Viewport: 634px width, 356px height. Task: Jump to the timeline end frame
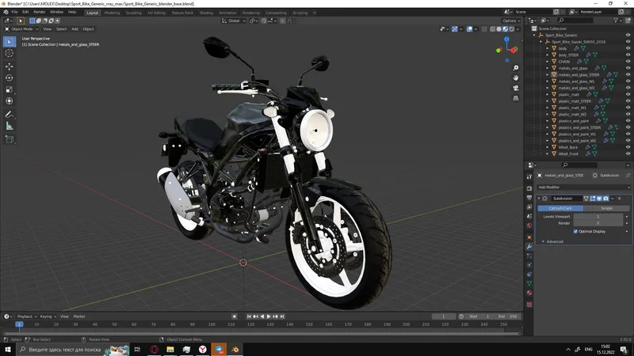pos(282,316)
